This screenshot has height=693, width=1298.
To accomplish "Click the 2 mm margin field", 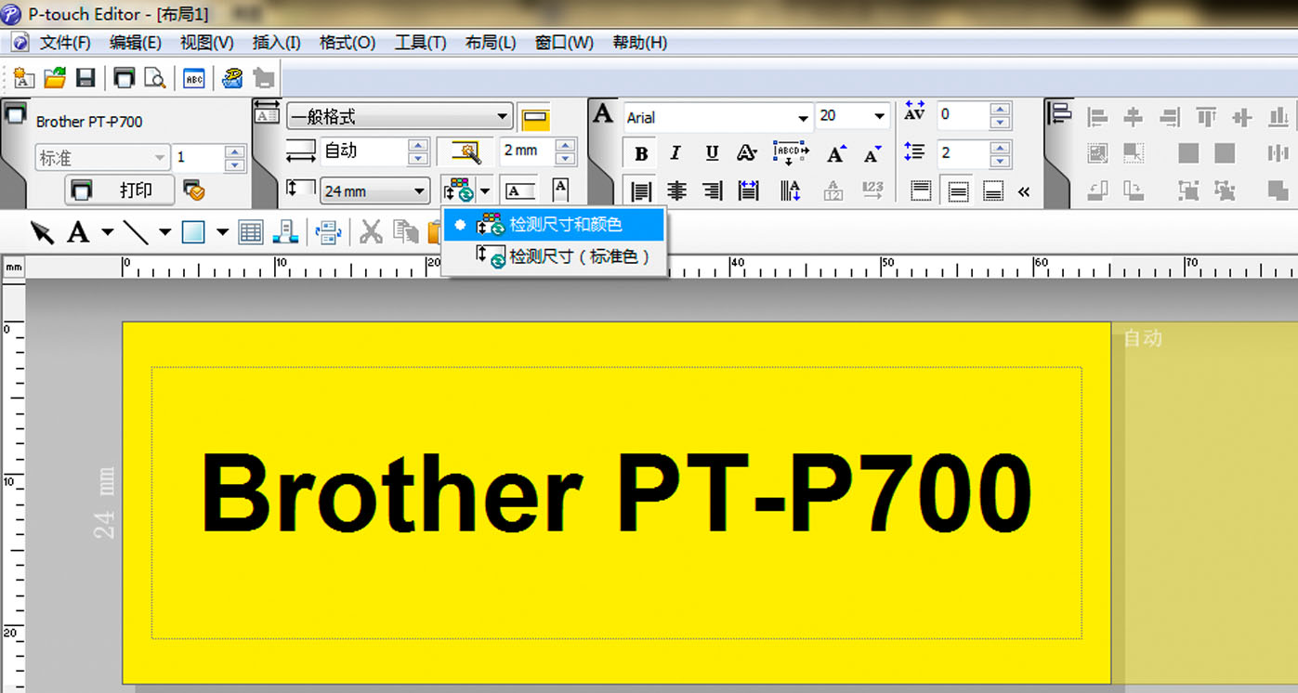I will pos(528,151).
